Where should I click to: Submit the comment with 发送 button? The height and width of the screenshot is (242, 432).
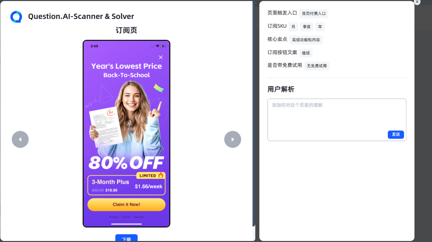click(x=396, y=135)
